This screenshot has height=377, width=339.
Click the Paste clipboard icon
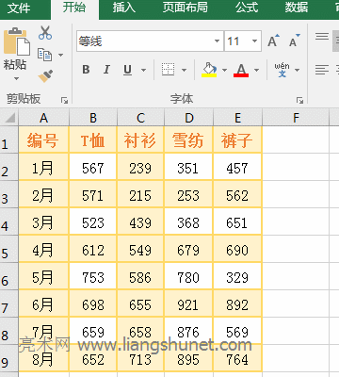coord(17,41)
